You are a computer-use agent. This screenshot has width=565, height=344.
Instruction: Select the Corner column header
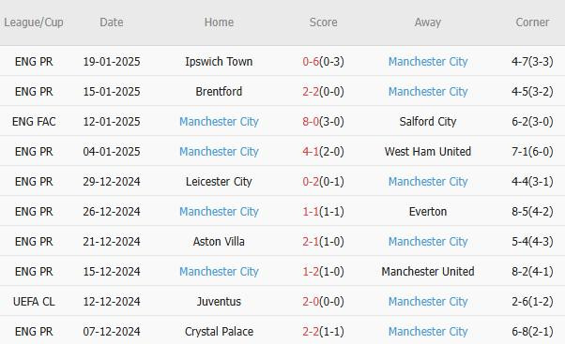532,22
